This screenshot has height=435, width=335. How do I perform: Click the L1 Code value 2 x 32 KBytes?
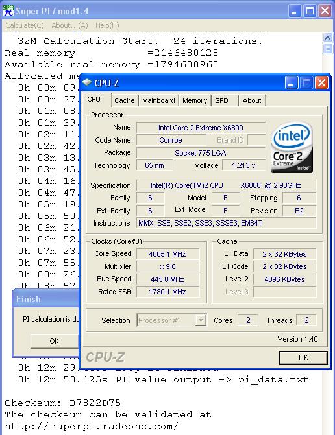click(284, 266)
